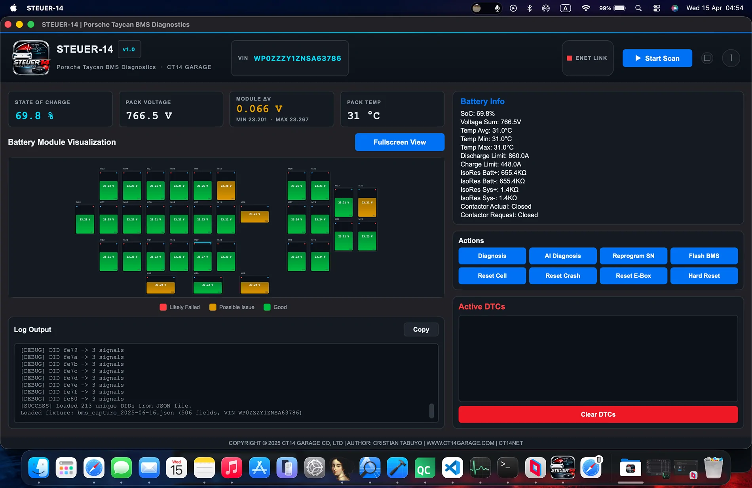The height and width of the screenshot is (488, 752).
Task: Copy the log output
Action: coord(421,329)
